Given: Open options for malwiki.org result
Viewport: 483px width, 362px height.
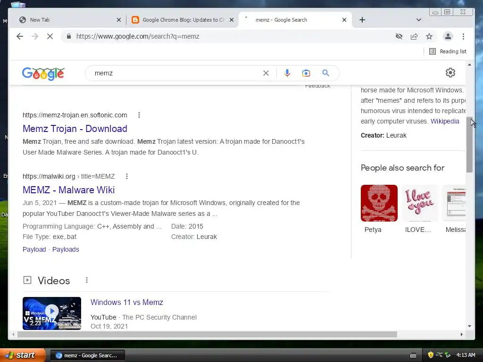Looking at the screenshot, I should tap(126, 176).
